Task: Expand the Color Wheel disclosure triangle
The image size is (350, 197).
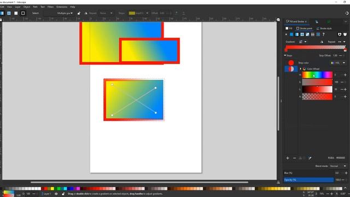Action: (x=300, y=69)
